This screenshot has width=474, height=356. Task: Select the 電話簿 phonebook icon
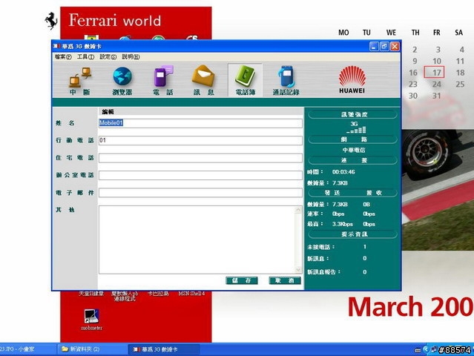(x=246, y=80)
